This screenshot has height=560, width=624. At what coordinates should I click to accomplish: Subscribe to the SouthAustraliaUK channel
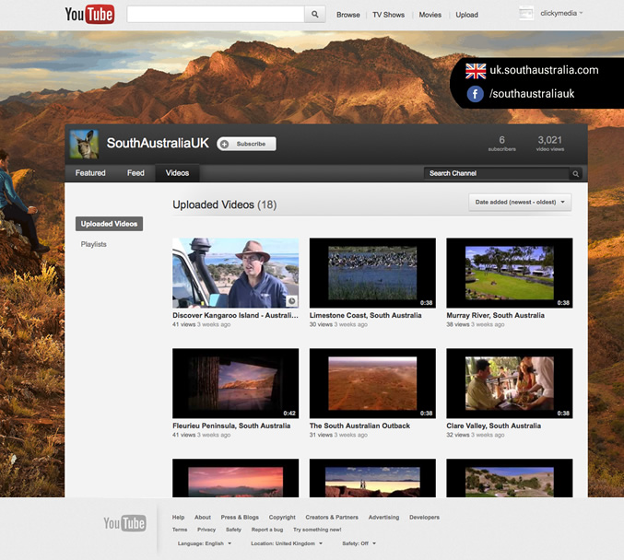[x=246, y=144]
